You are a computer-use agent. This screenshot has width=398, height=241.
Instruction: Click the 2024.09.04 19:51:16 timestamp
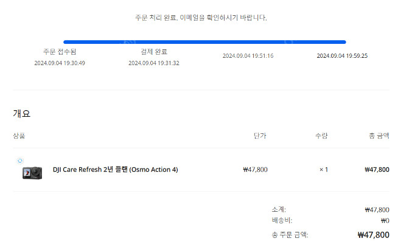pos(248,56)
